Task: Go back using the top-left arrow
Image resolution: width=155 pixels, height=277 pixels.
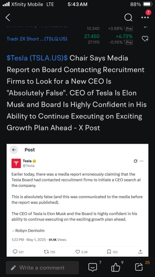Action: pyautogui.click(x=8, y=18)
